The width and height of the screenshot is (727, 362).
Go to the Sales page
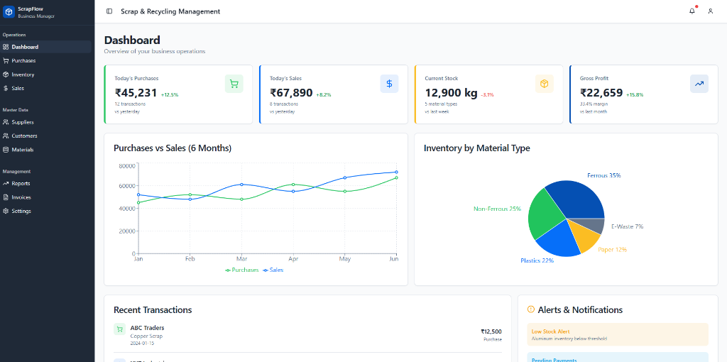[46, 88]
